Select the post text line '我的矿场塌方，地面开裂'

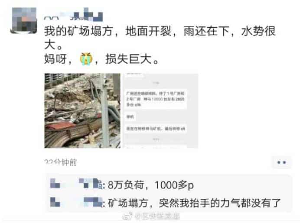[x=108, y=31]
